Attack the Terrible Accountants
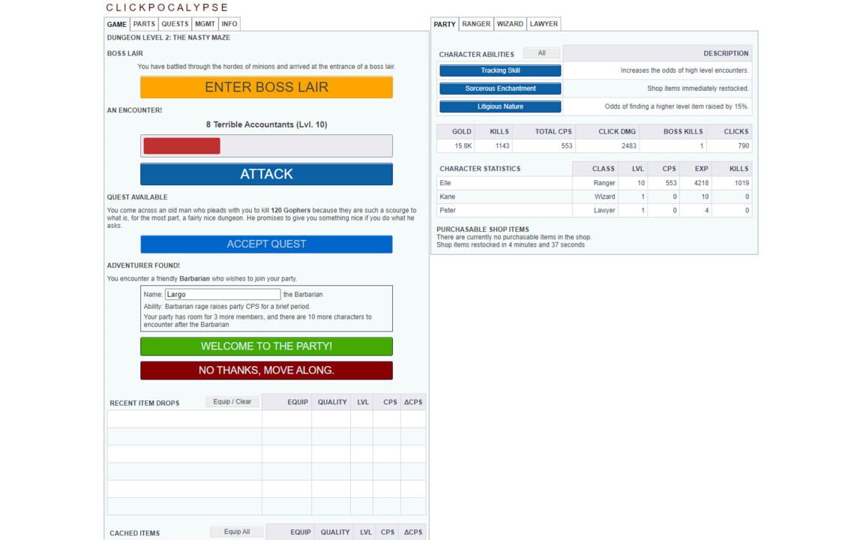Screen dimensions: 860x540 click(266, 174)
